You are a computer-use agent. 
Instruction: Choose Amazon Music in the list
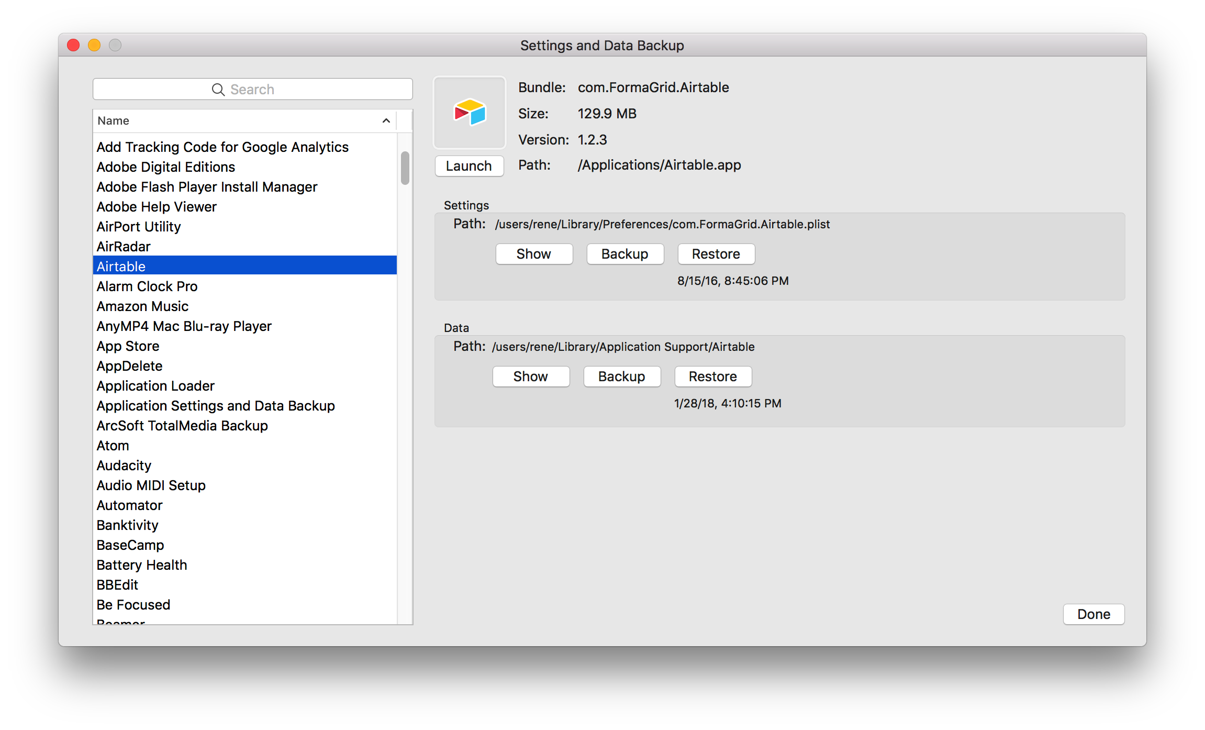244,306
